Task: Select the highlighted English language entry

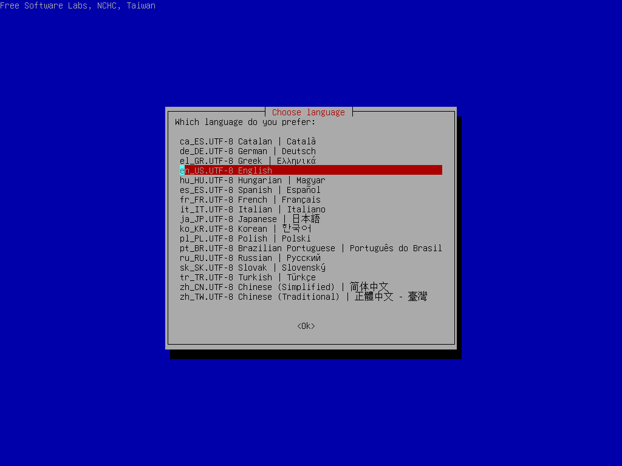Action: click(243, 171)
